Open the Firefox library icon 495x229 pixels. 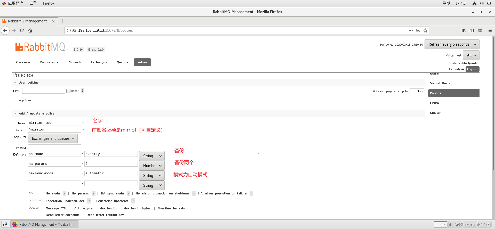tap(464, 30)
